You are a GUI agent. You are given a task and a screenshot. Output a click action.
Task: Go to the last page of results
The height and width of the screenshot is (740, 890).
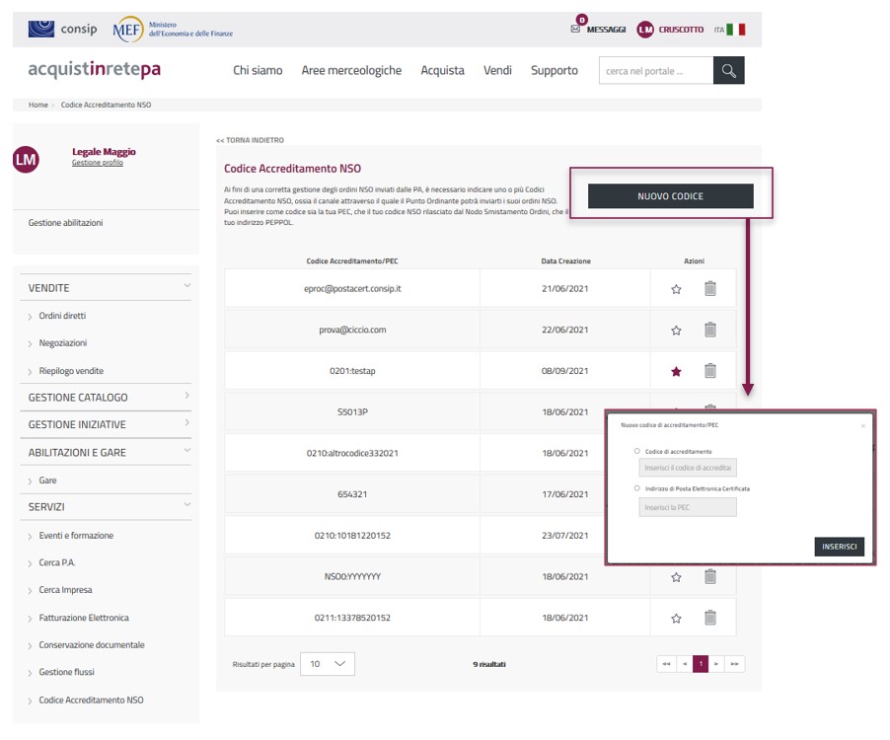click(734, 664)
